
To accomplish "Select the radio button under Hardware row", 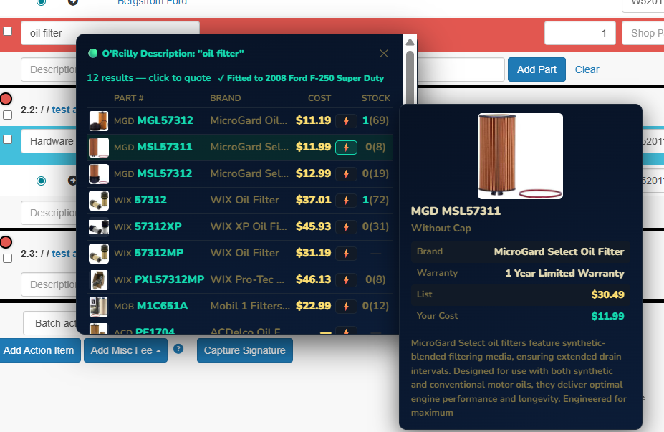I will point(41,181).
